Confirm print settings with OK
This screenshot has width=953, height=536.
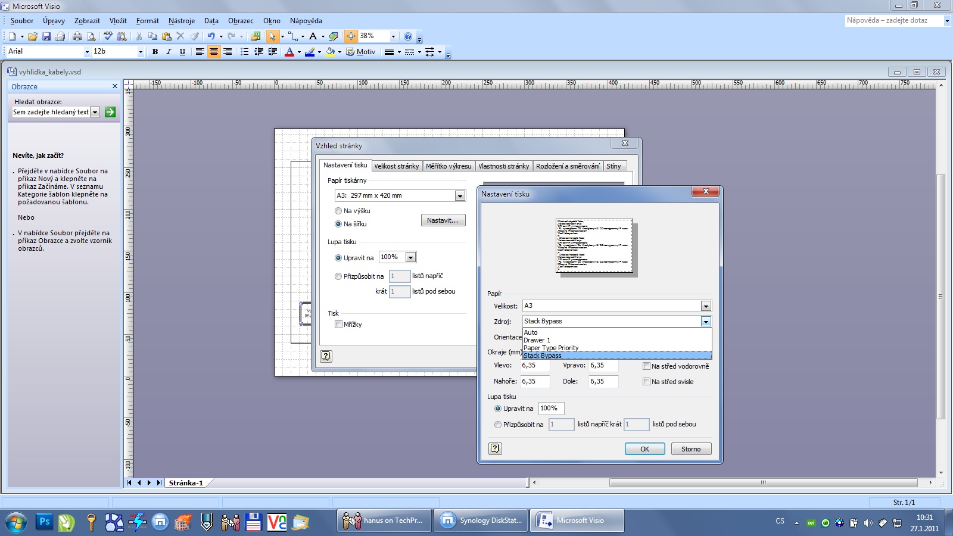click(x=644, y=449)
